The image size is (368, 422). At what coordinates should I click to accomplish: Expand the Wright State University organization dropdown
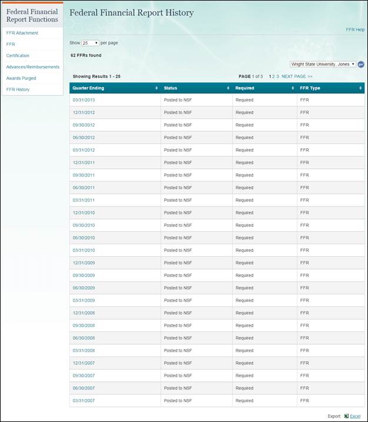coord(323,64)
